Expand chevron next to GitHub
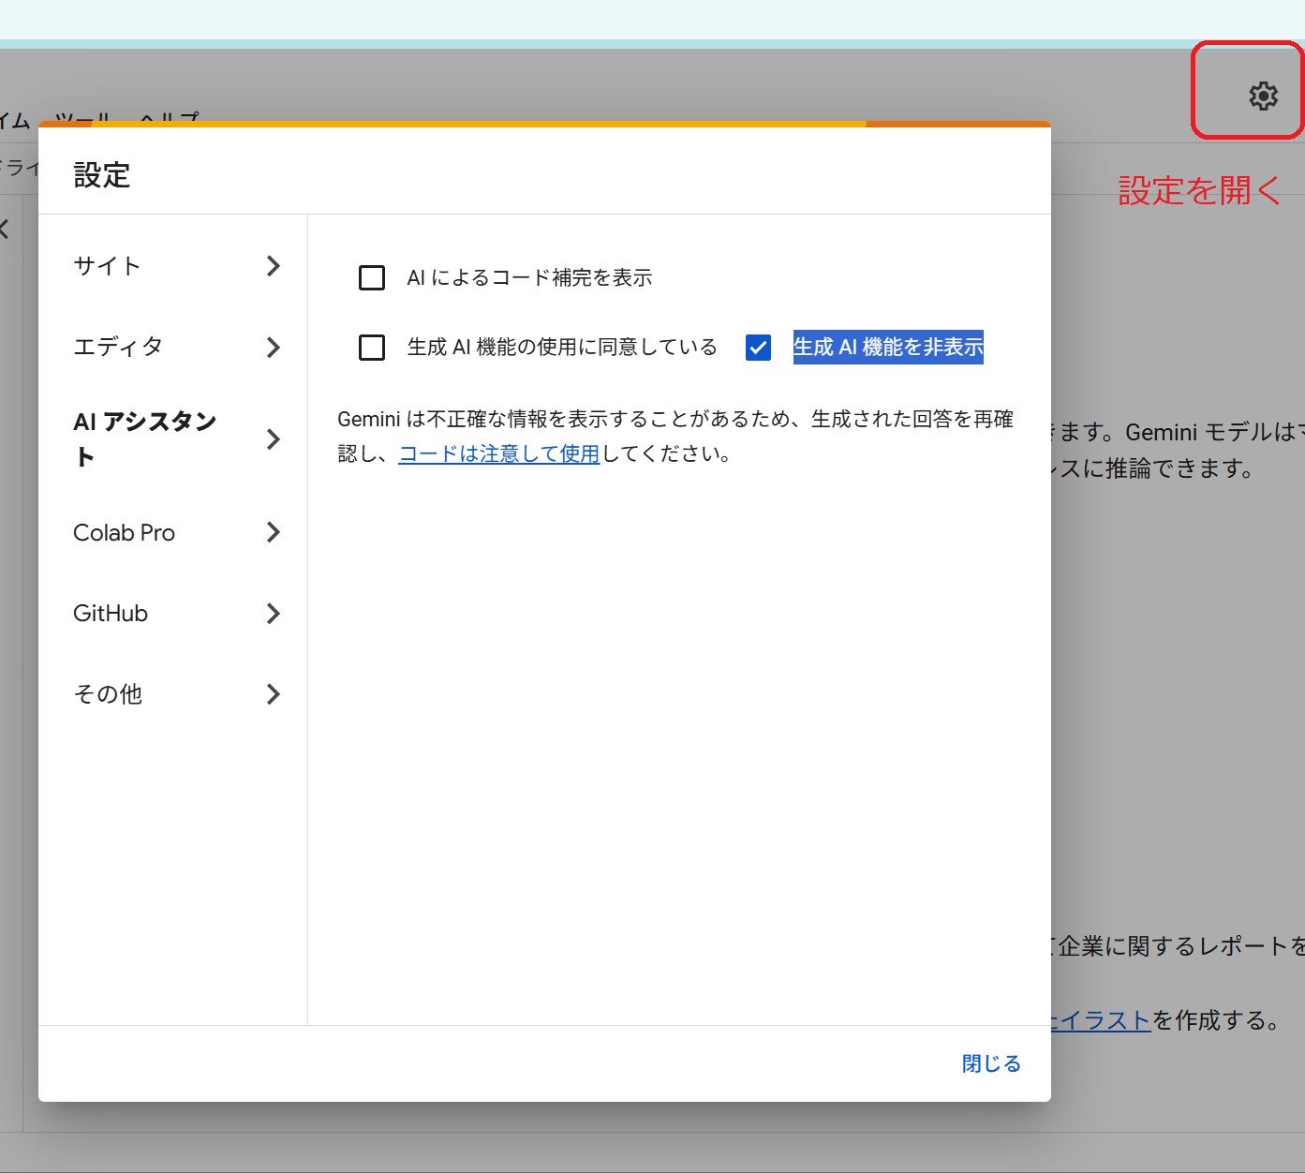Image resolution: width=1305 pixels, height=1173 pixels. coord(273,613)
